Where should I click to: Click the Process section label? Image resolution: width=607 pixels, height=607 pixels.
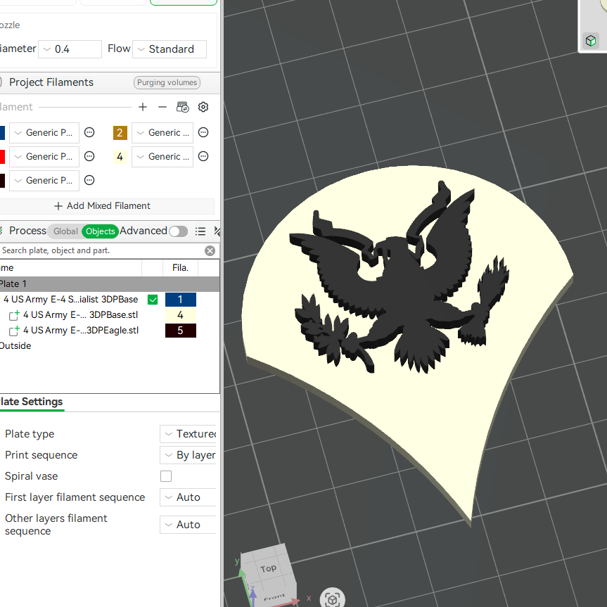27,231
